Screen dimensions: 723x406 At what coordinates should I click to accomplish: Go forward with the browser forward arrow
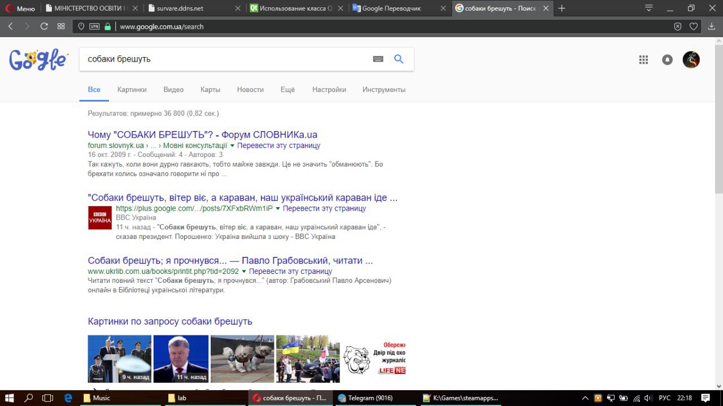click(x=27, y=27)
